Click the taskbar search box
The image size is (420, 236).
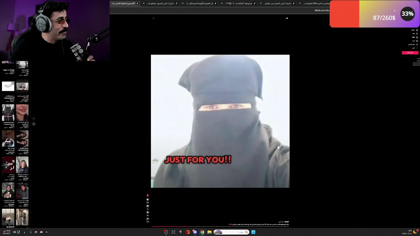(x=232, y=232)
